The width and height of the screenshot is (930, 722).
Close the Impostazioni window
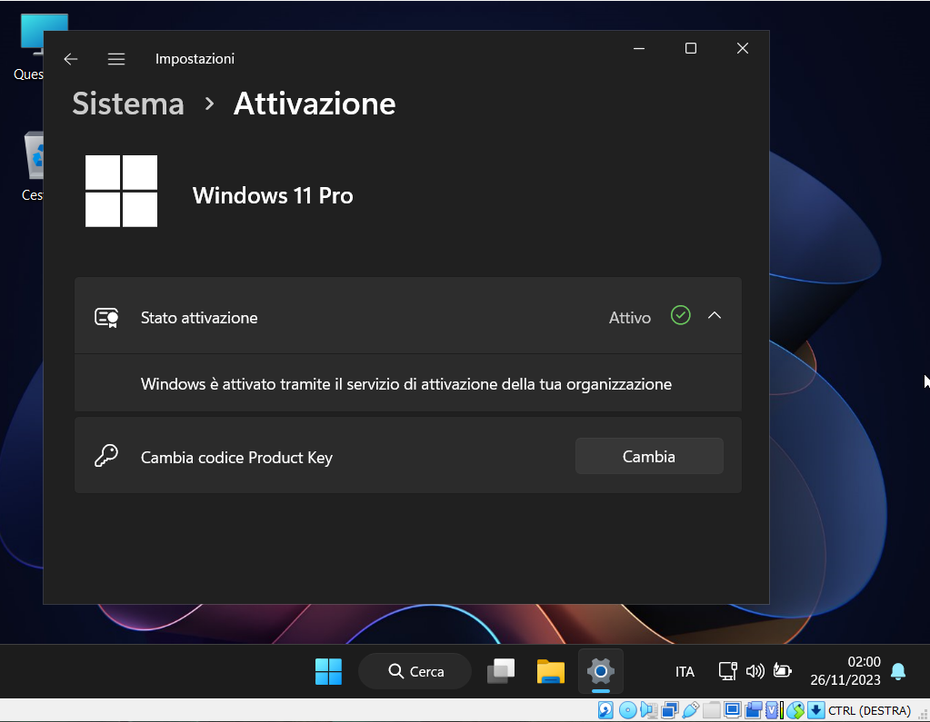[743, 48]
